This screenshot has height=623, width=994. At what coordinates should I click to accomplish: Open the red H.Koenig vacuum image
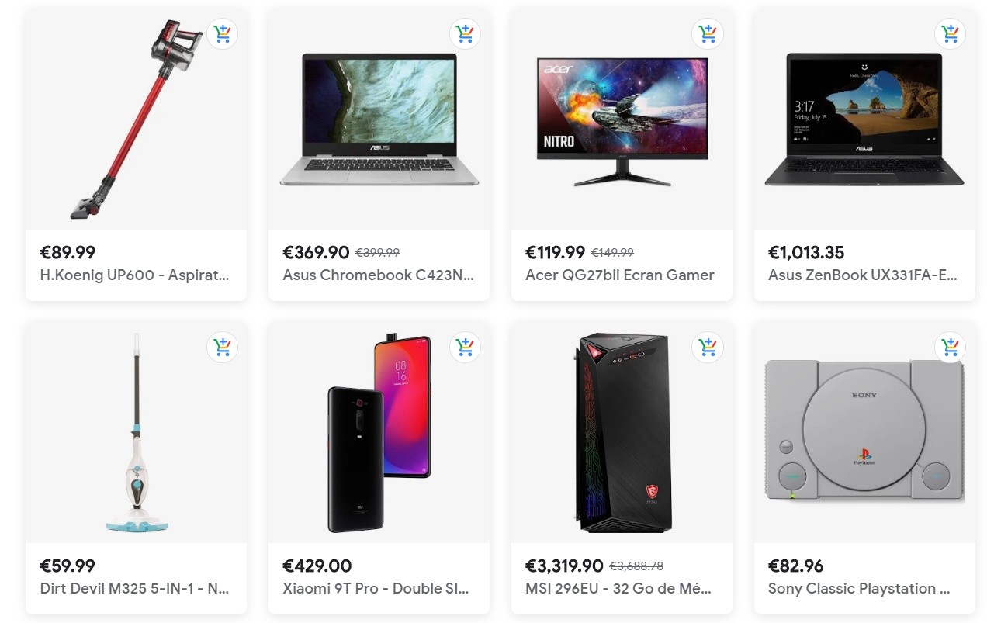[137, 119]
